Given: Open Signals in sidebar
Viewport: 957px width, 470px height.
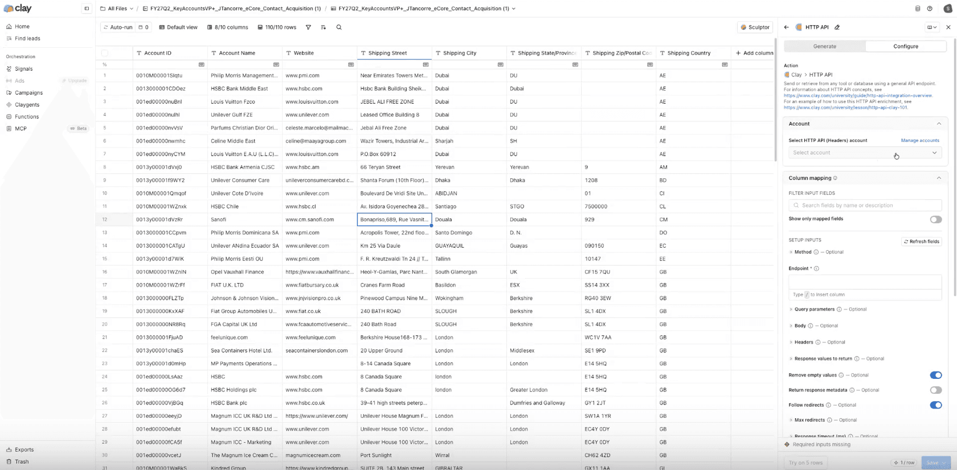Looking at the screenshot, I should [23, 68].
